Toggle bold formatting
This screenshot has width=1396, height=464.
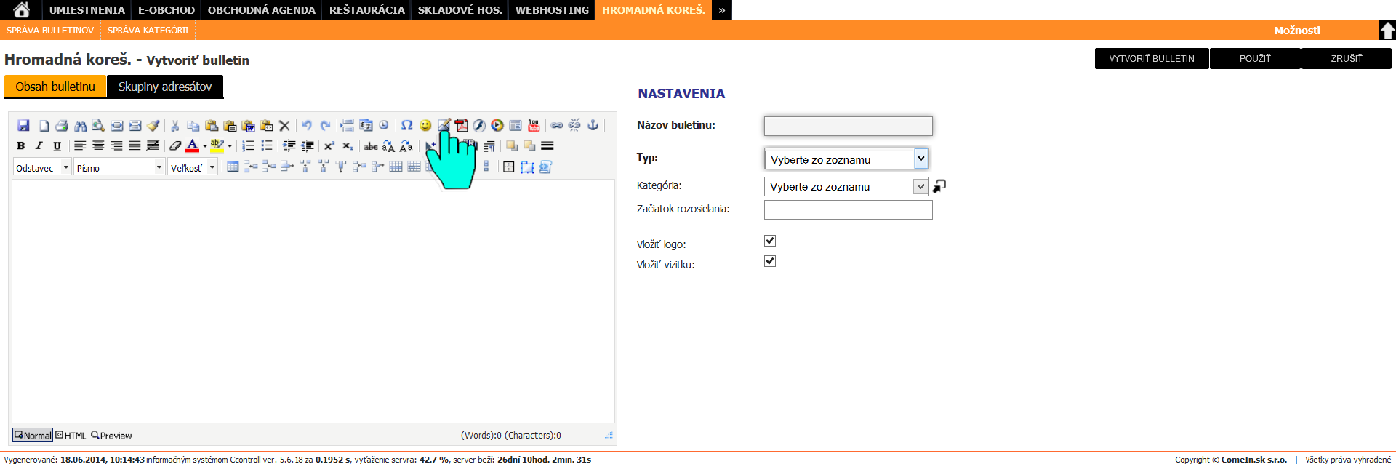(x=21, y=146)
